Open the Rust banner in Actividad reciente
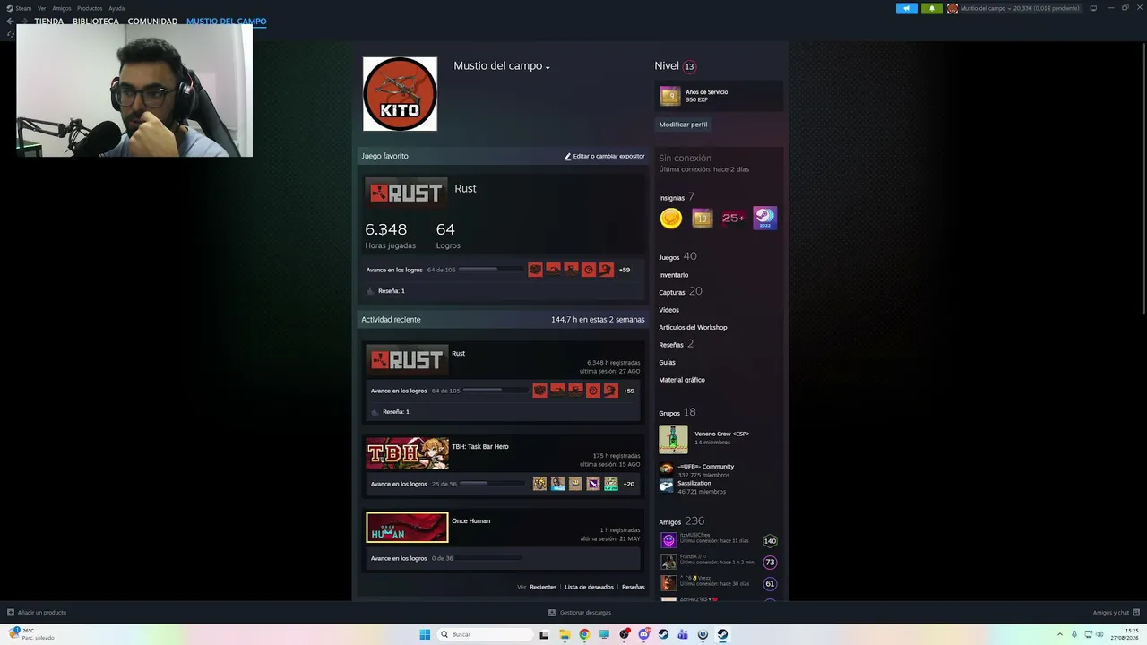Image resolution: width=1147 pixels, height=645 pixels. click(x=407, y=359)
